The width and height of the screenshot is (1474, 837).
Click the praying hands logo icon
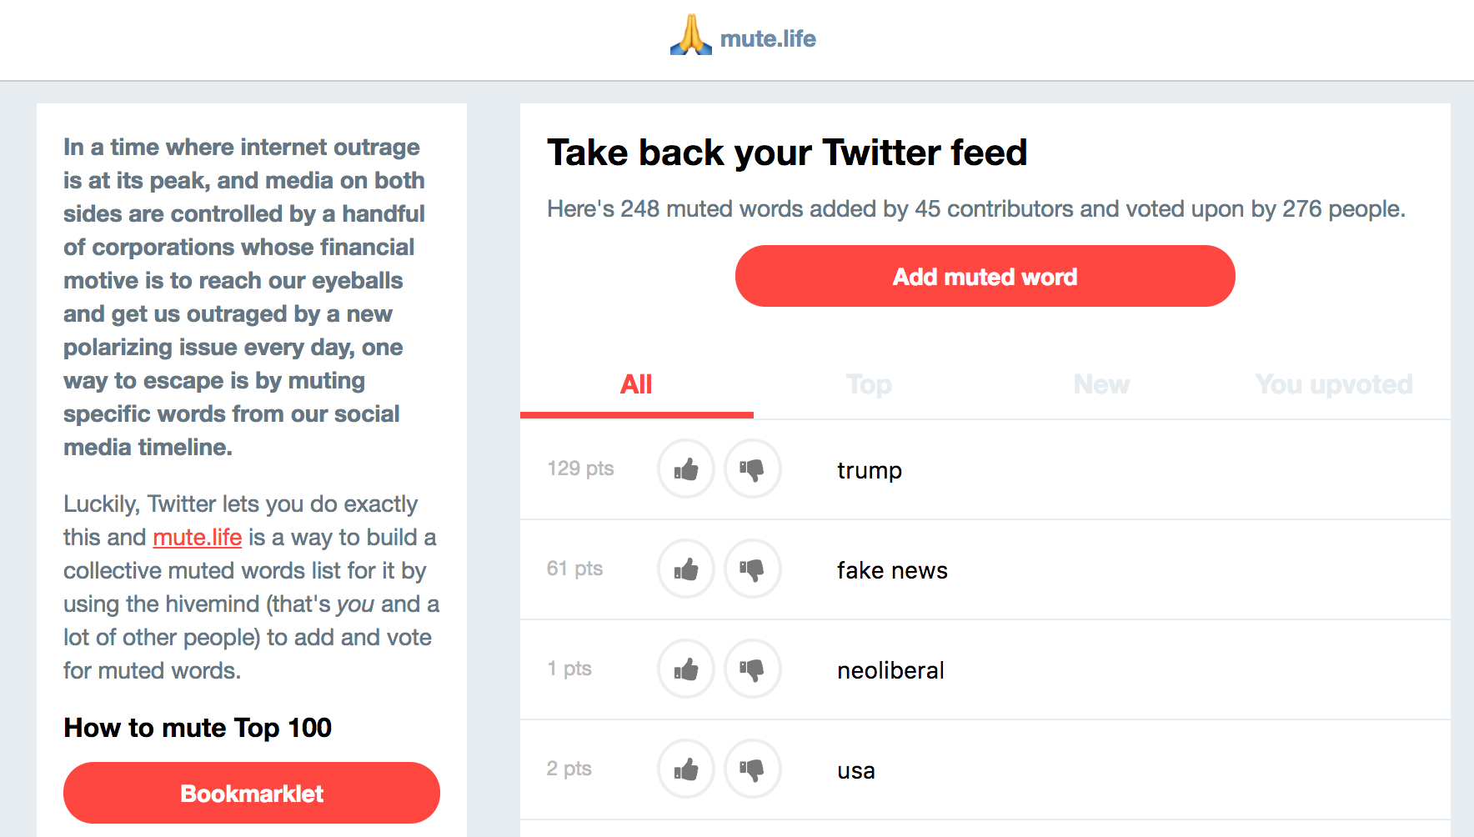[691, 36]
